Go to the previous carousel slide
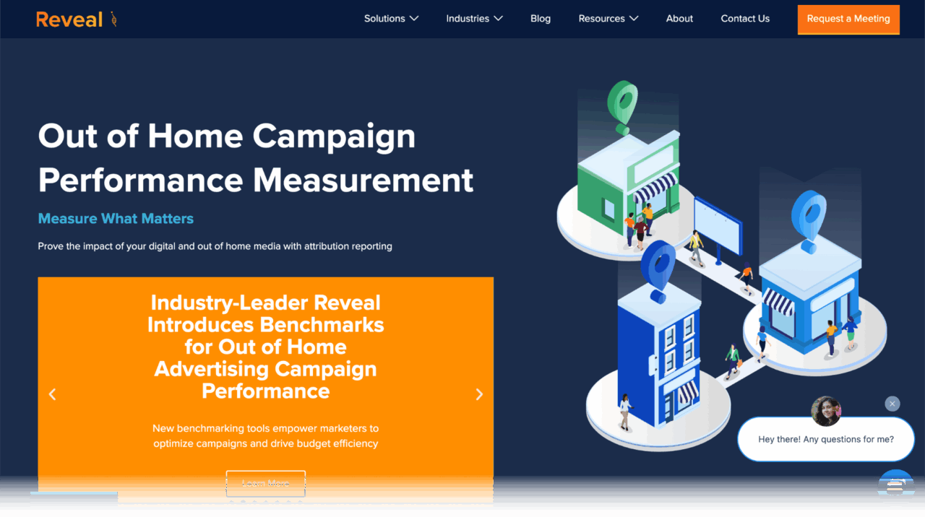Image resolution: width=925 pixels, height=517 pixels. click(52, 394)
